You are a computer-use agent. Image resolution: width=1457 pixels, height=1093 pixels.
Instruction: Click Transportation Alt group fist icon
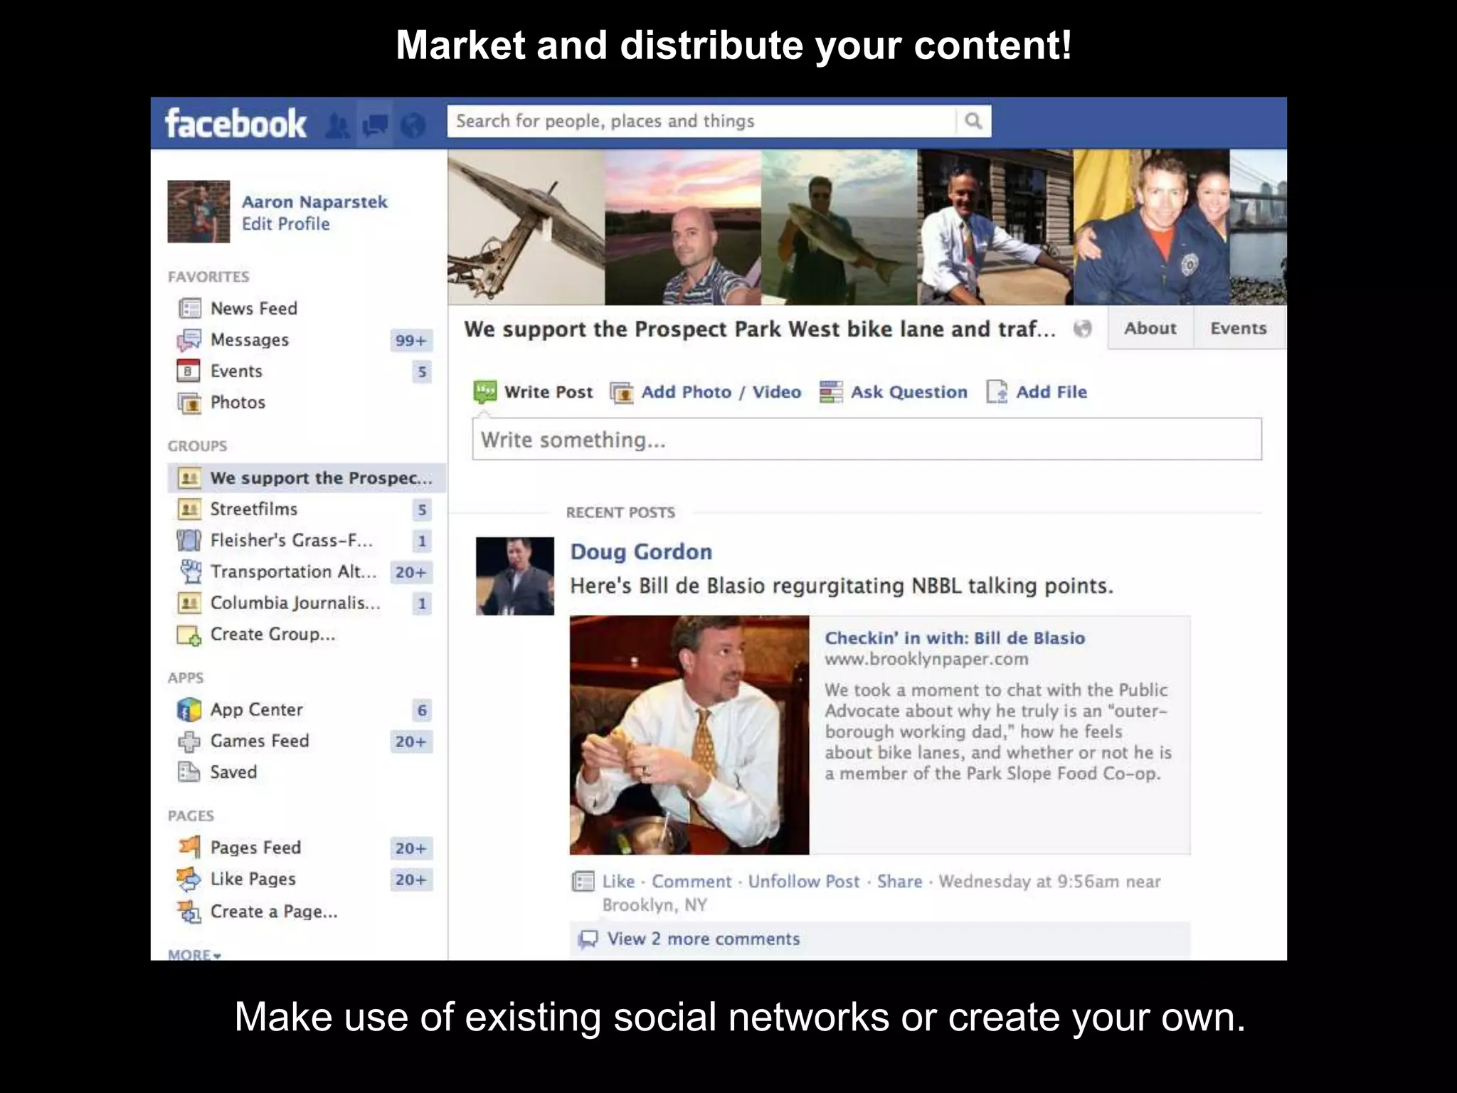(190, 571)
